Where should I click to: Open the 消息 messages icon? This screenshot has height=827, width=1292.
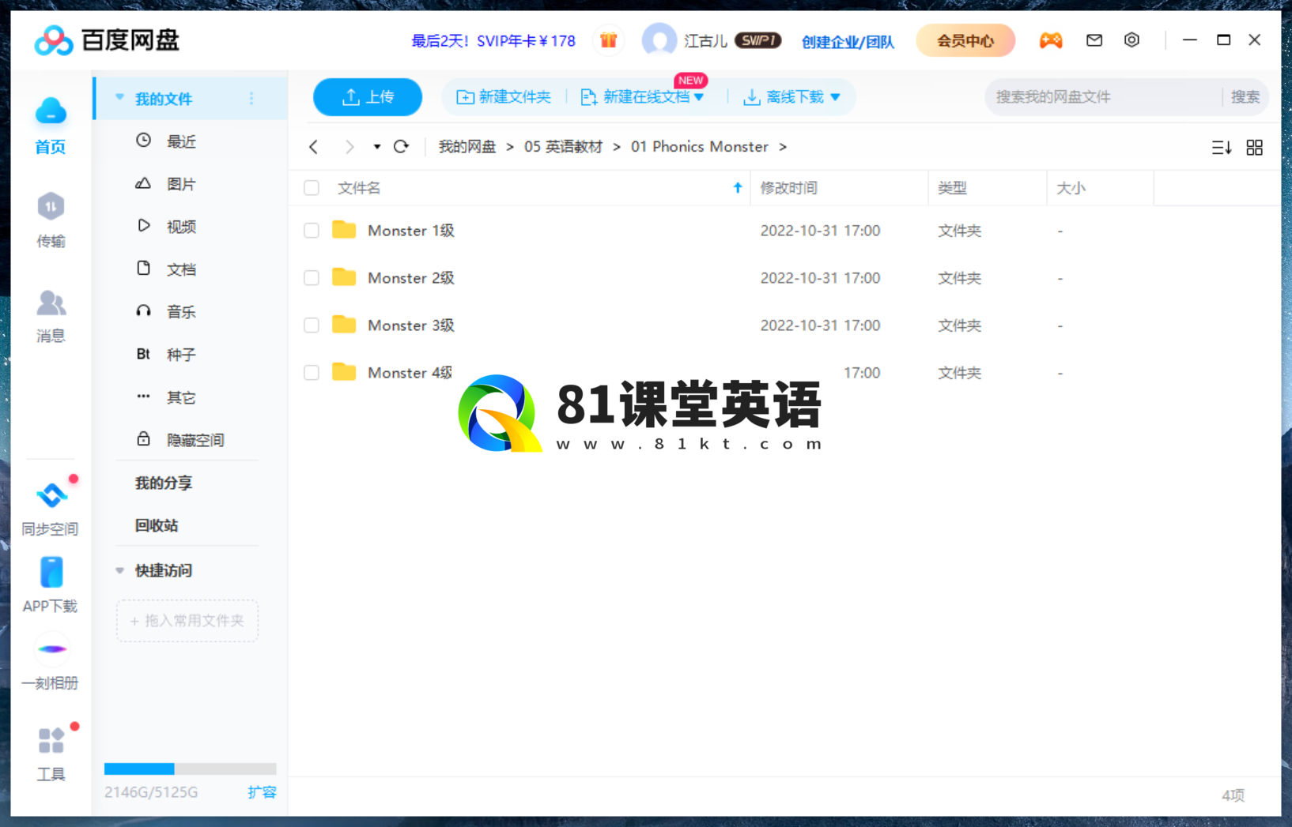tap(51, 303)
